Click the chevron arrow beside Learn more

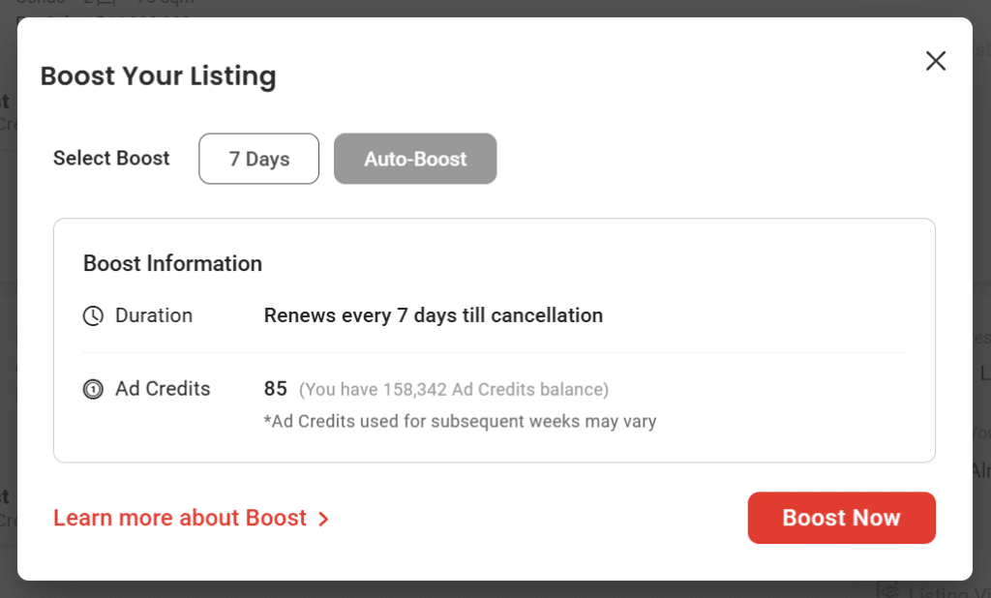click(x=324, y=520)
